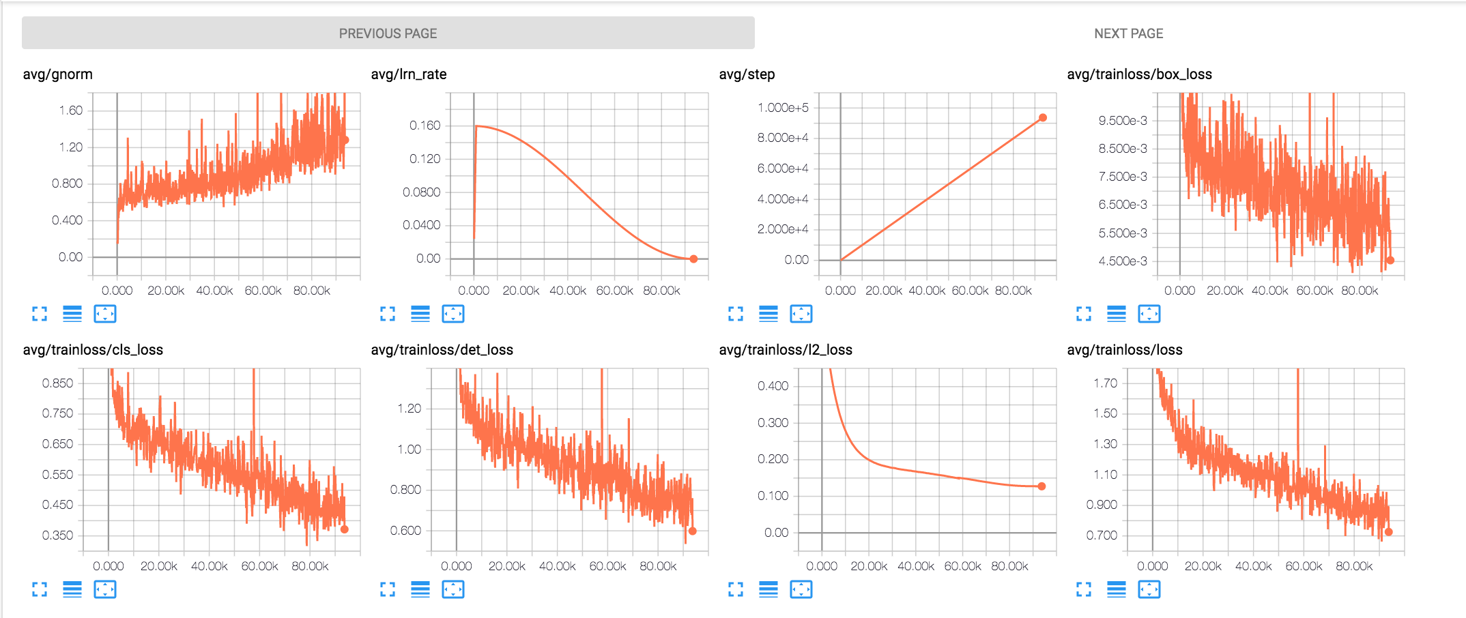Fullscreen the avg/trainloss/l2_loss chart

coord(735,589)
